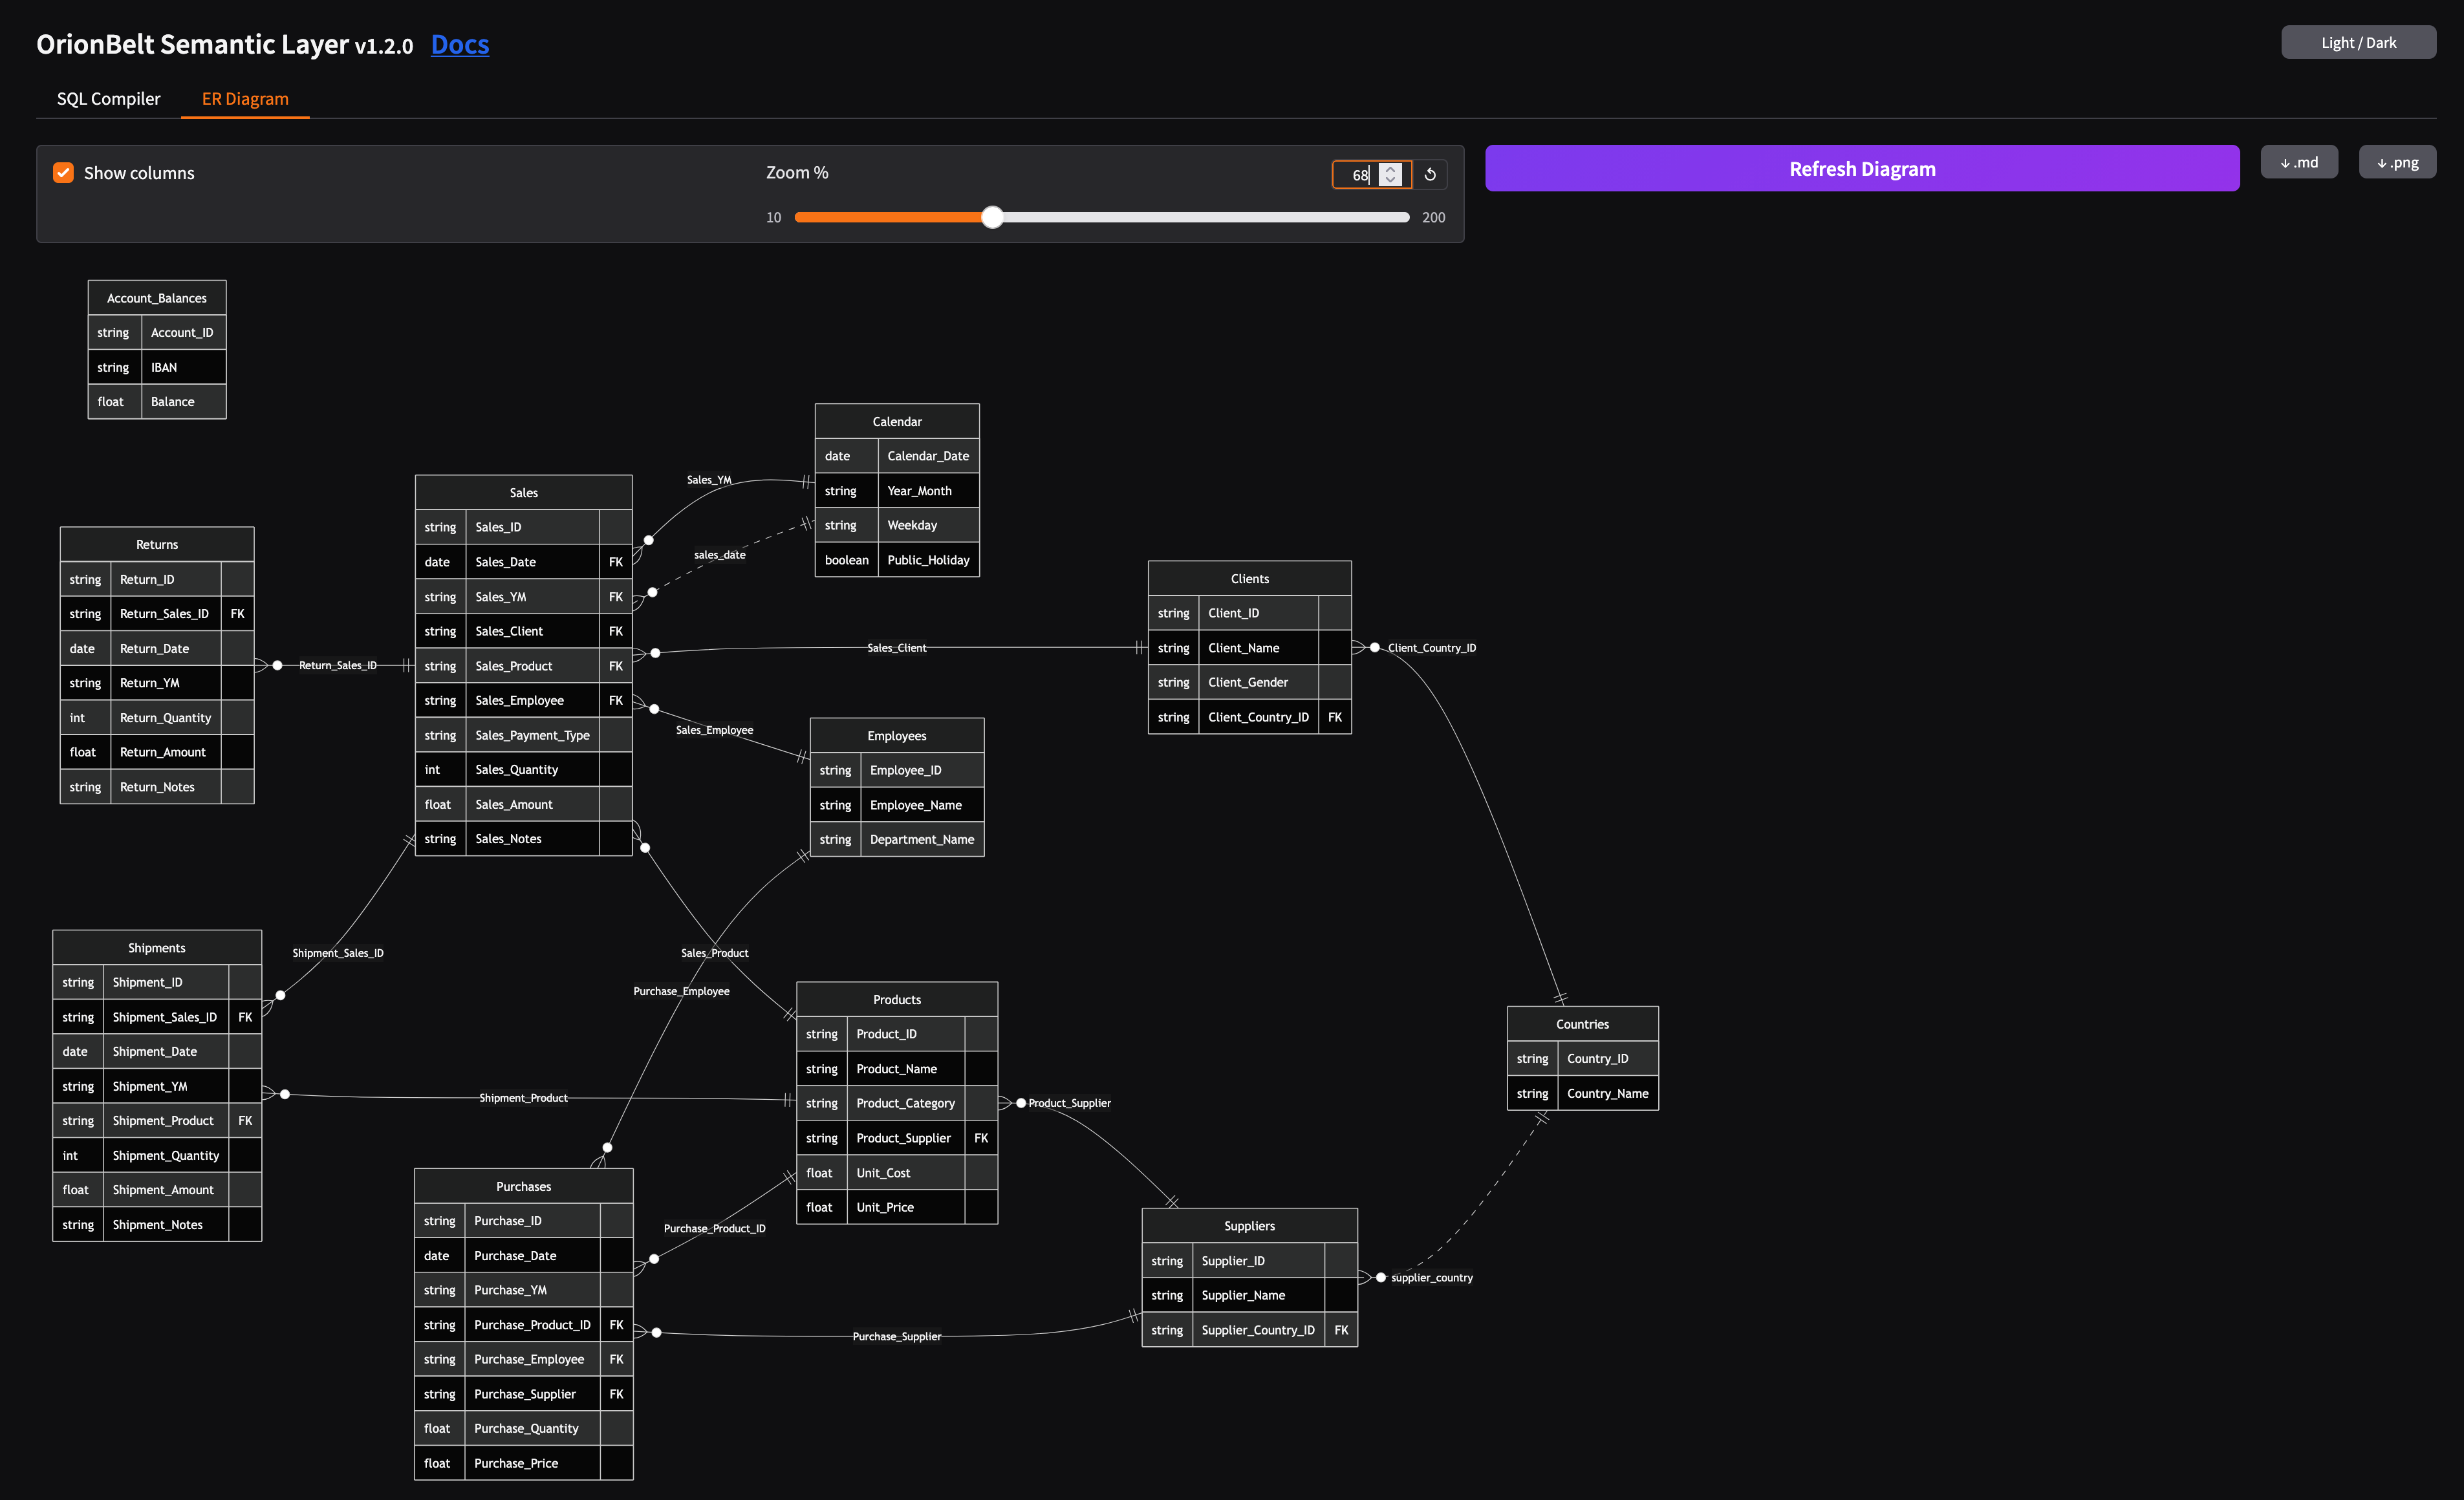Open the Docs link

[x=459, y=44]
